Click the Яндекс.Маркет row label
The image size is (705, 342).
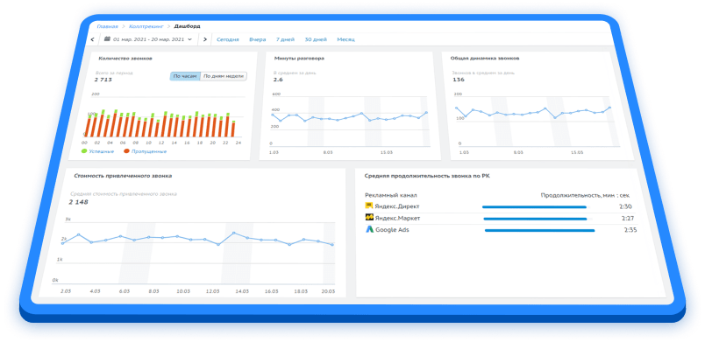398,218
